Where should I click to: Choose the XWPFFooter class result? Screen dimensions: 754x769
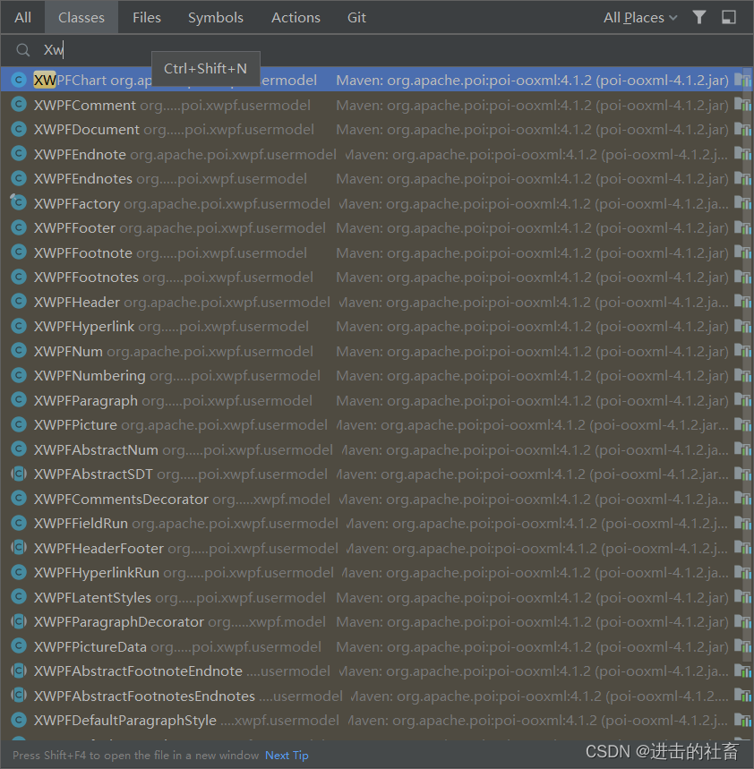[x=377, y=227]
